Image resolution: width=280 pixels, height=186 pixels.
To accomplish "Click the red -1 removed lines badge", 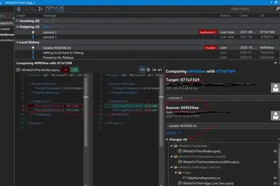I will (x=65, y=70).
